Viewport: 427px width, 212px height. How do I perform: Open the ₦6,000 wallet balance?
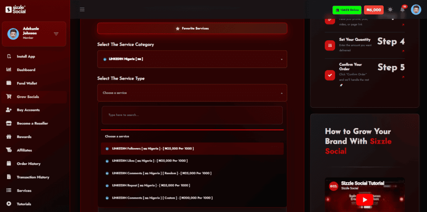click(374, 10)
